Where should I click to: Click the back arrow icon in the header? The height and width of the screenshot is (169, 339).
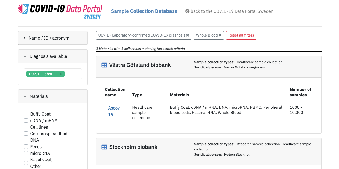click(x=188, y=11)
